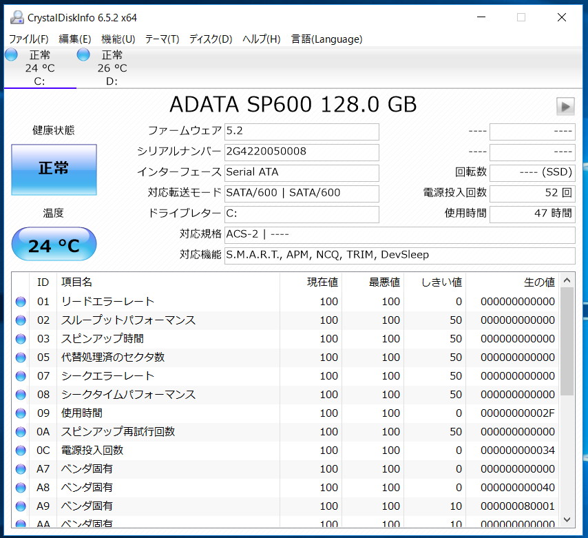Click the blue status dot for ID 08

21,395
